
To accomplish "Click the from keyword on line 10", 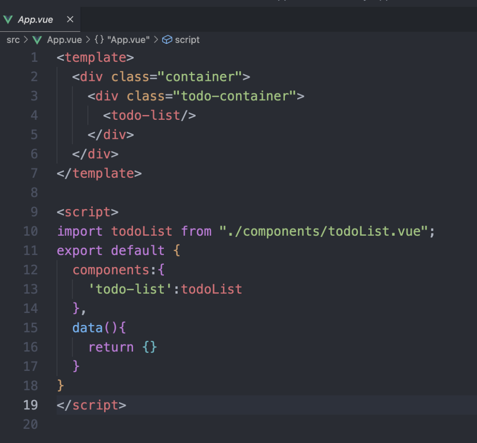I will point(196,231).
